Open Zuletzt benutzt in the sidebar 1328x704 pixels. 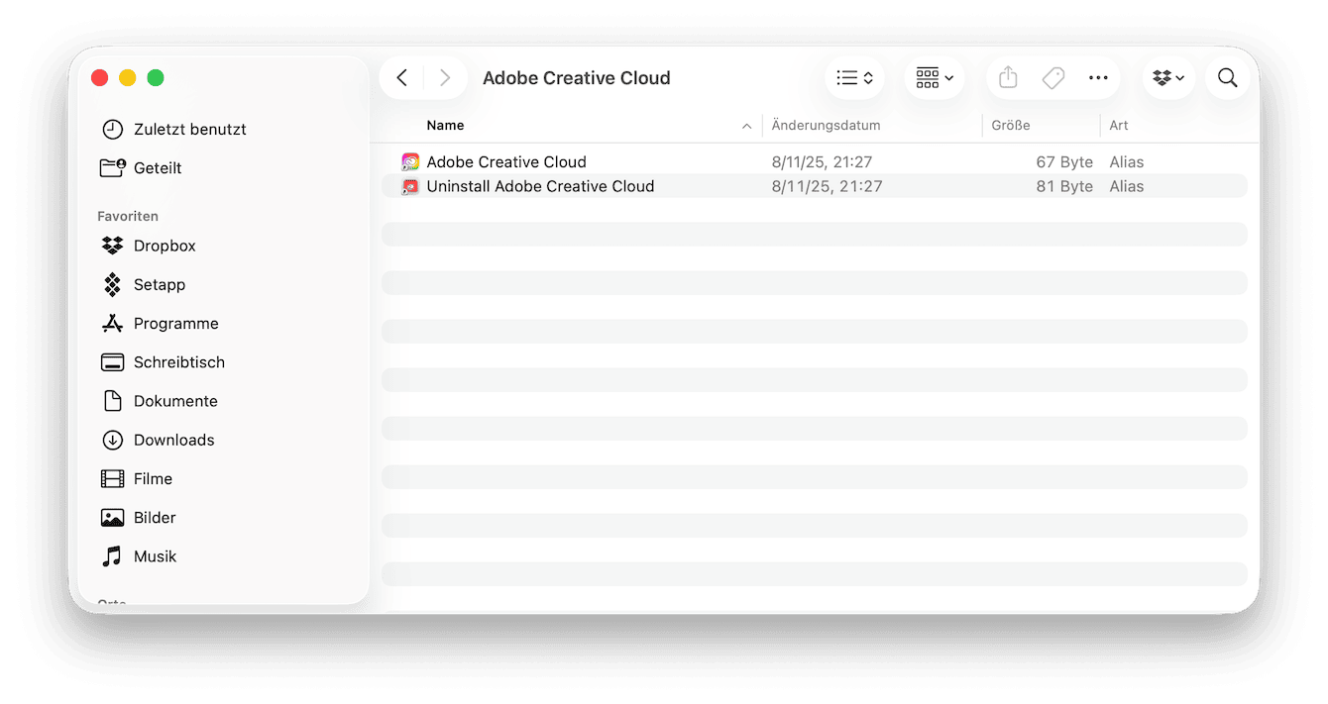coord(189,130)
